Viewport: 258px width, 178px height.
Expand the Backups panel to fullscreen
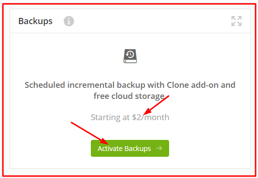(236, 21)
